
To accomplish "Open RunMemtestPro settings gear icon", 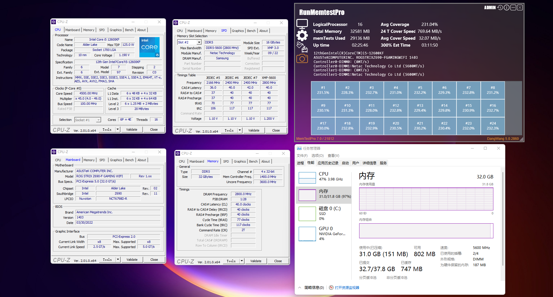I will pos(302,36).
